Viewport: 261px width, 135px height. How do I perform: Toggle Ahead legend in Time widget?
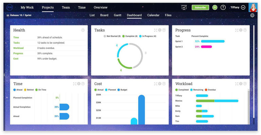tap(18, 90)
